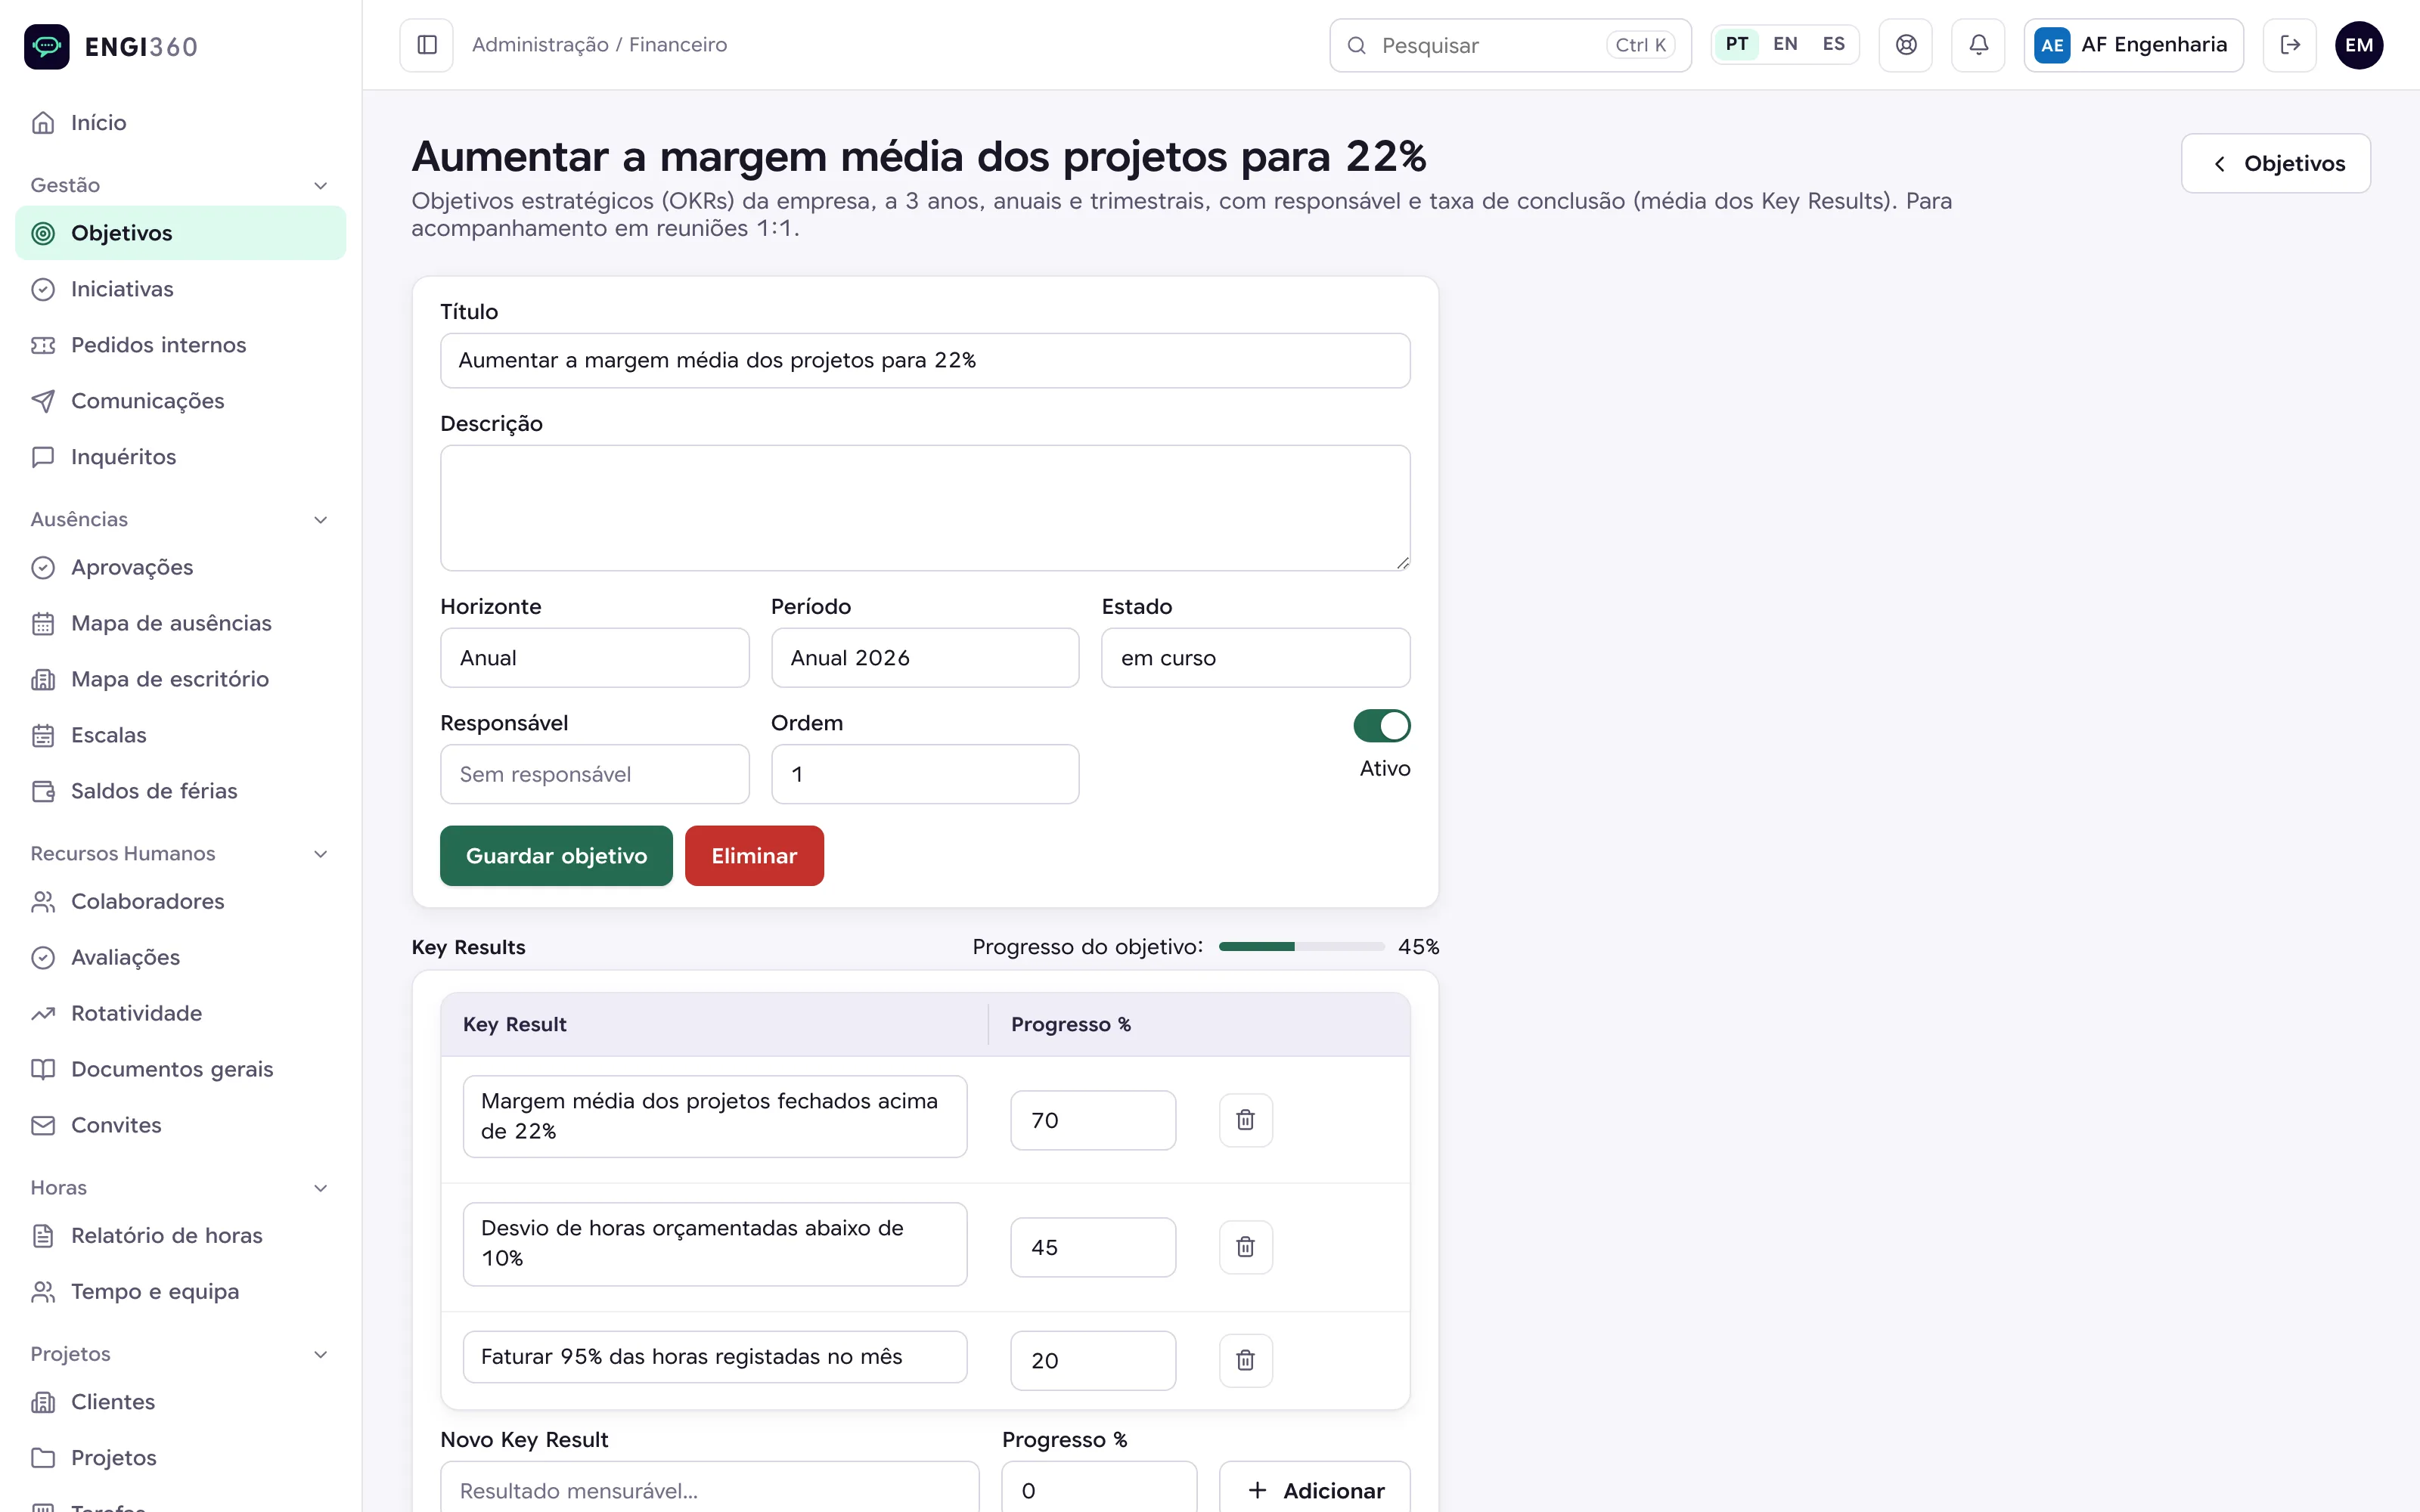Toggle the Ativo switch
Viewport: 2420px width, 1512px height.
(x=1381, y=726)
